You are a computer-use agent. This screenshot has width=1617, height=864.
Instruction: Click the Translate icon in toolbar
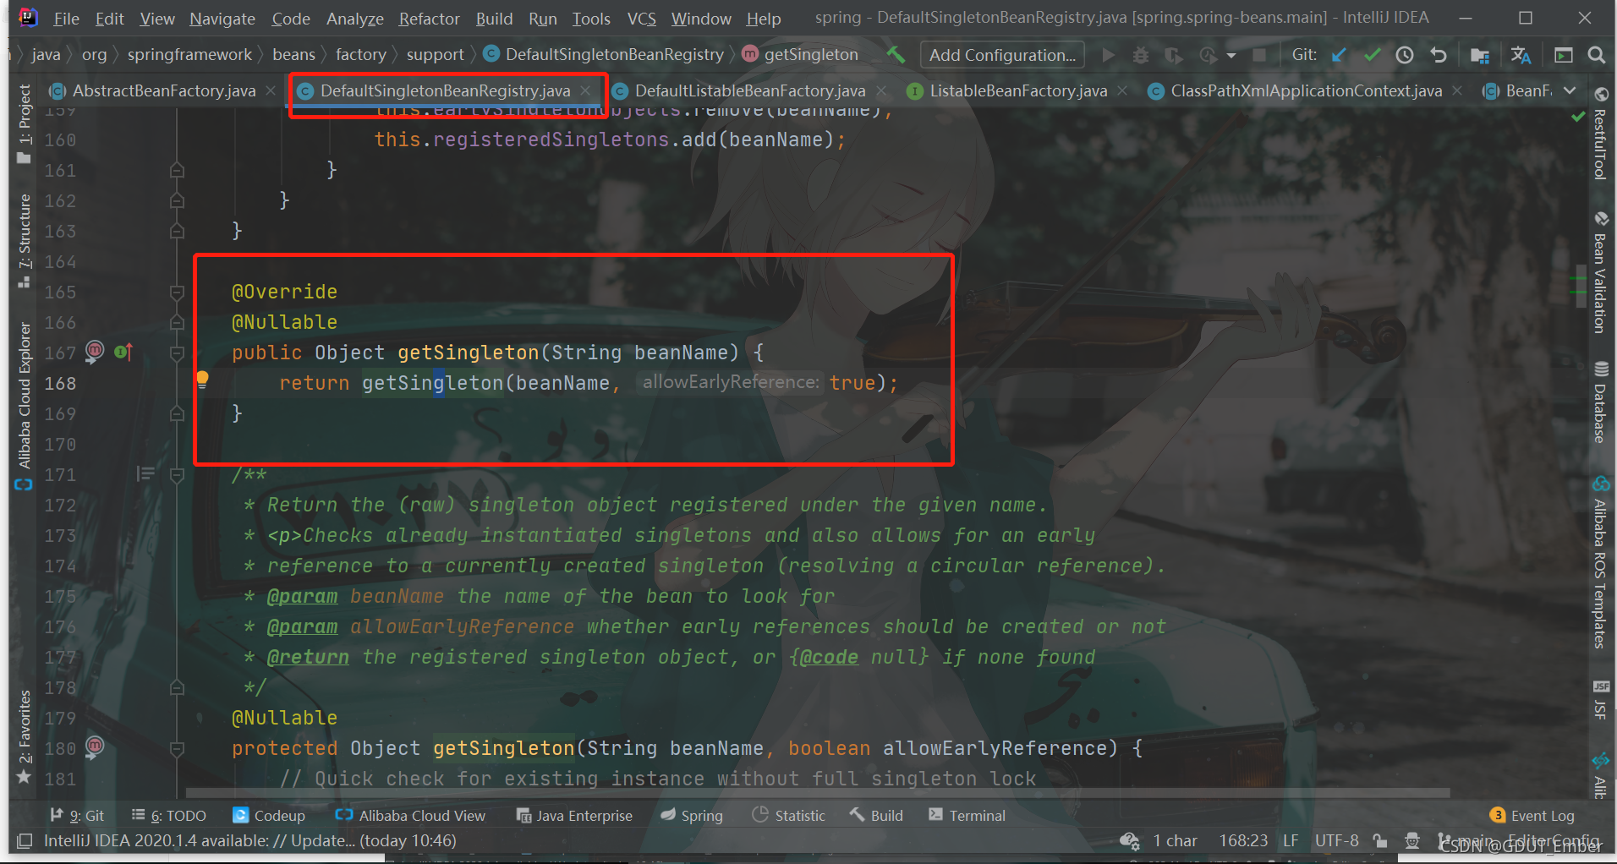(x=1521, y=55)
